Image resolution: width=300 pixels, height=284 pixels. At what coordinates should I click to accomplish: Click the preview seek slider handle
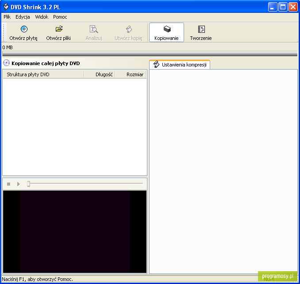[x=28, y=183]
